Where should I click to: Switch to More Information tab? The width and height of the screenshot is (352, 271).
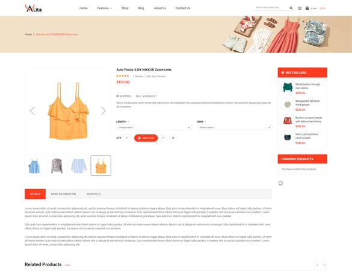63,194
